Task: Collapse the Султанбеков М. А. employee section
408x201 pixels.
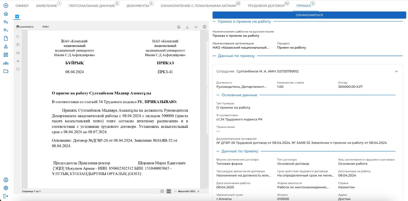Action: tap(396, 71)
